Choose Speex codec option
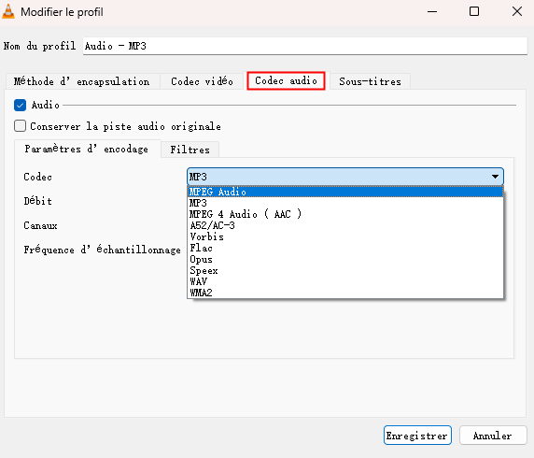The height and width of the screenshot is (458, 534). click(345, 270)
